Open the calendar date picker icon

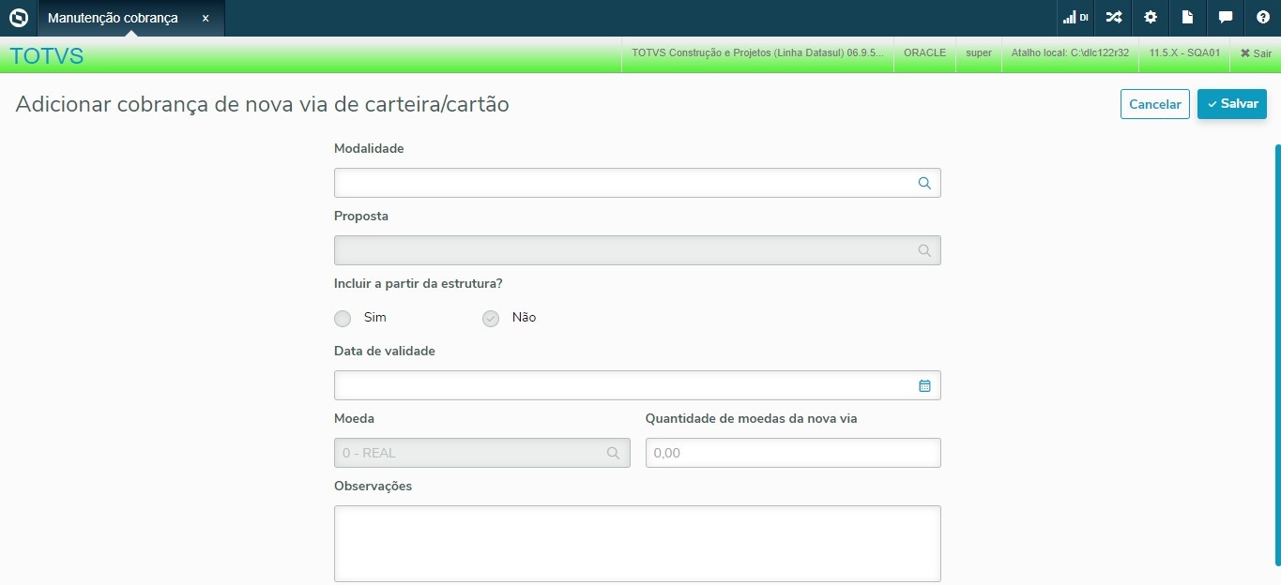pyautogui.click(x=924, y=385)
